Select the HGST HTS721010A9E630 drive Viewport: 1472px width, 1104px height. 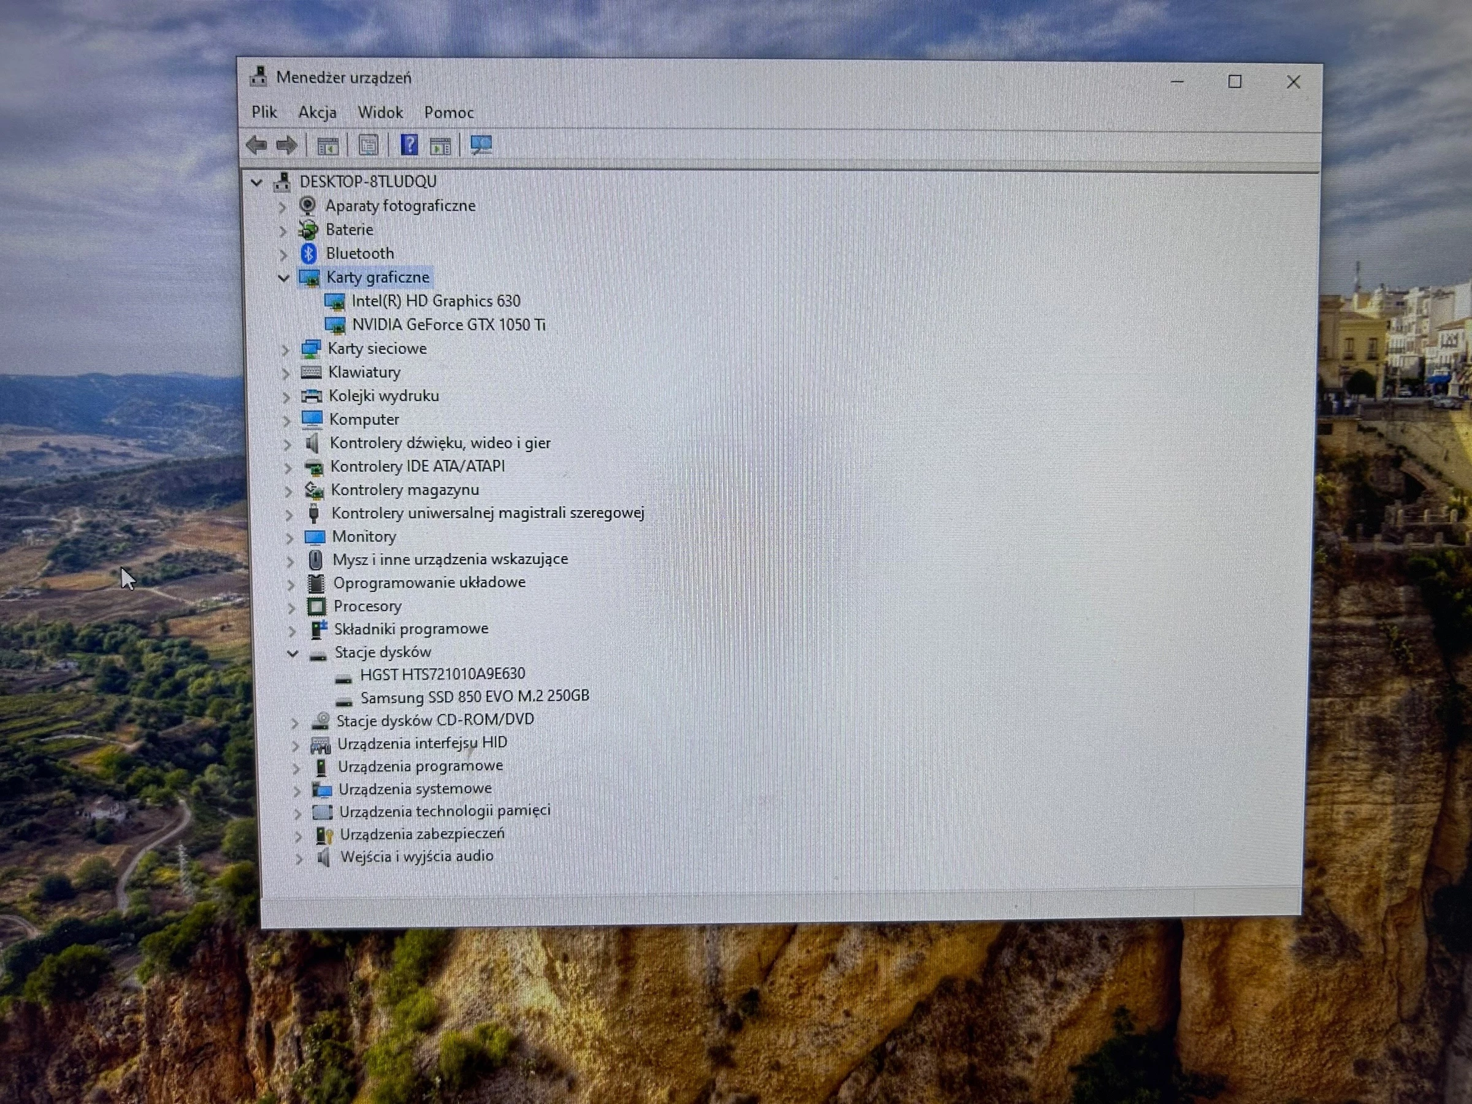pos(442,674)
